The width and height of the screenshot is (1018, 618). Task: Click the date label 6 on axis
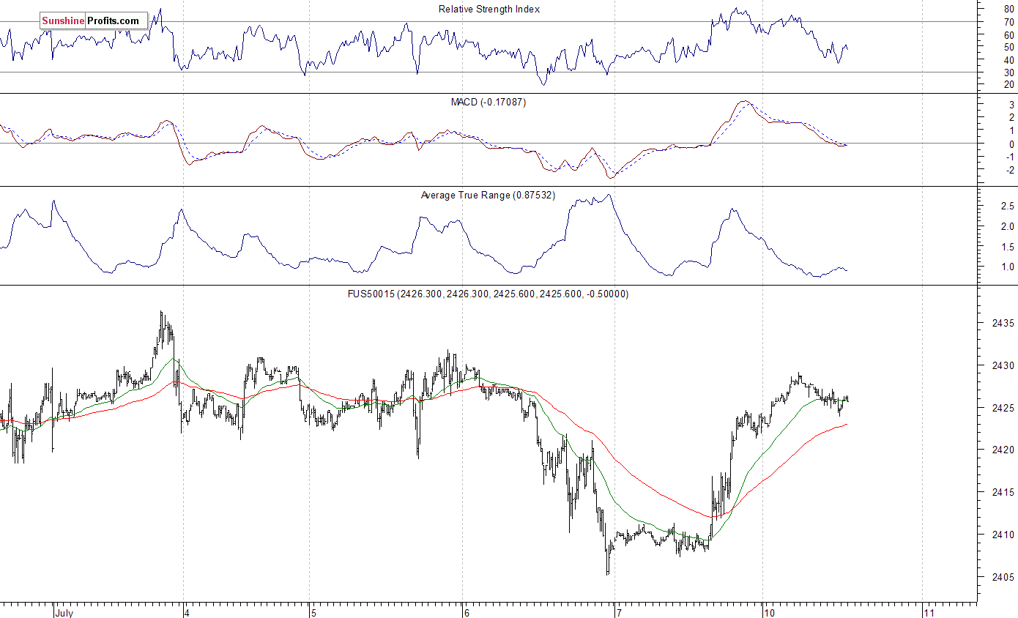[x=467, y=611]
